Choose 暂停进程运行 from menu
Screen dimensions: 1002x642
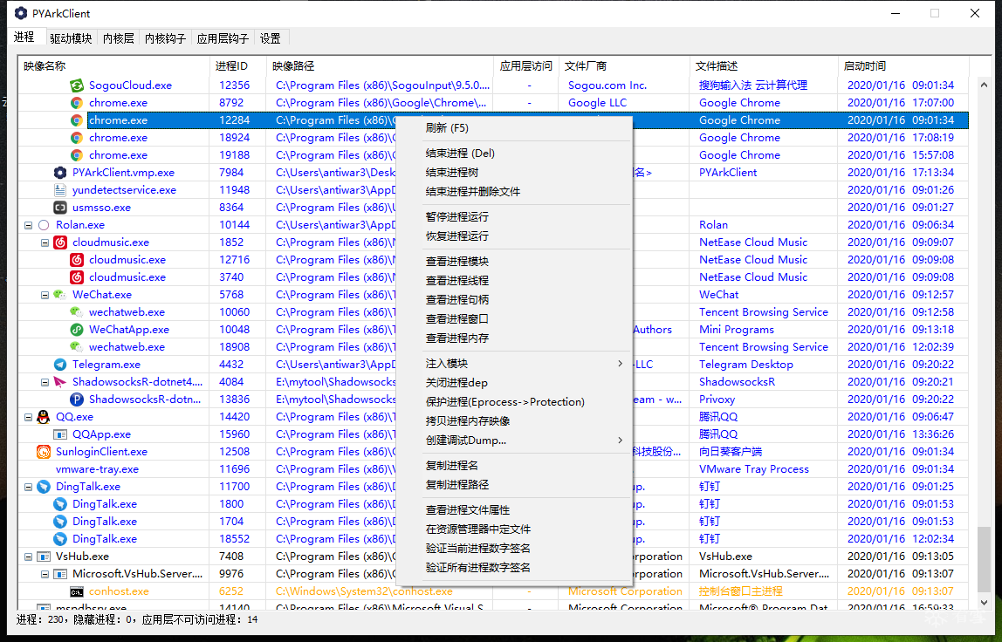(x=514, y=217)
